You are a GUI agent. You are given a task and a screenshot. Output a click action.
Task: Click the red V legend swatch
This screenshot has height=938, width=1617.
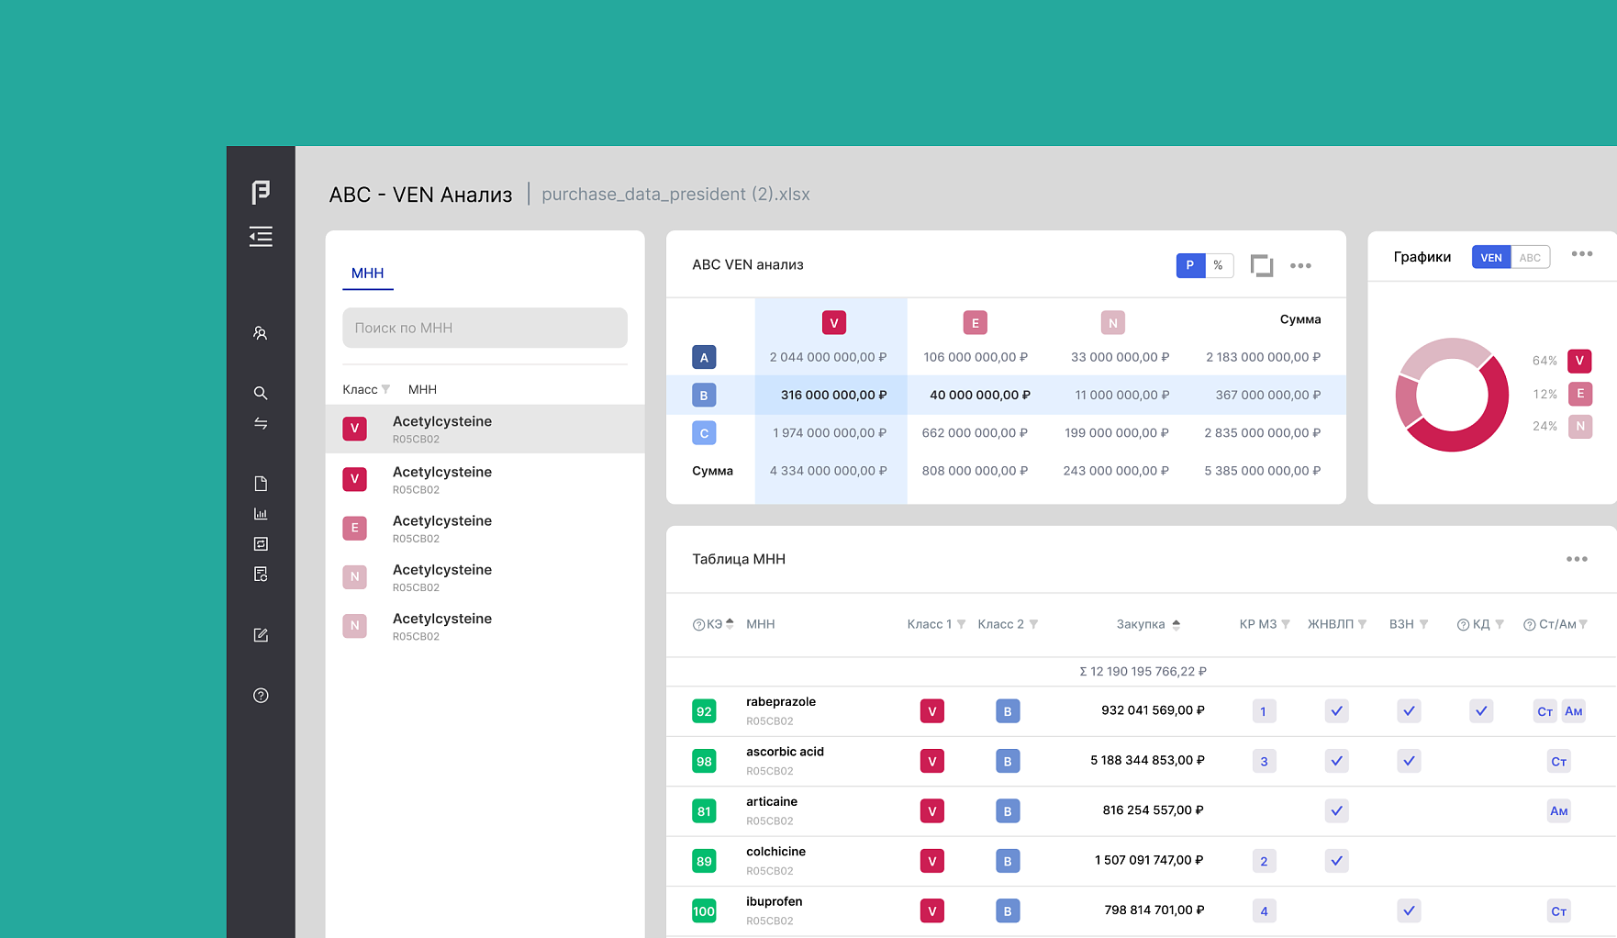[x=1579, y=361]
